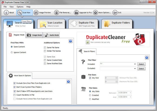Open the Scan Location tab
This screenshot has width=157, height=111.
coord(51,24)
